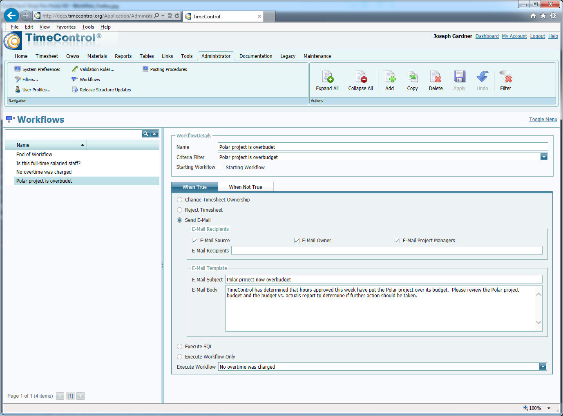Viewport: 563px width, 416px height.
Task: Uncheck the E-Mail Source checkbox
Action: pyautogui.click(x=195, y=241)
